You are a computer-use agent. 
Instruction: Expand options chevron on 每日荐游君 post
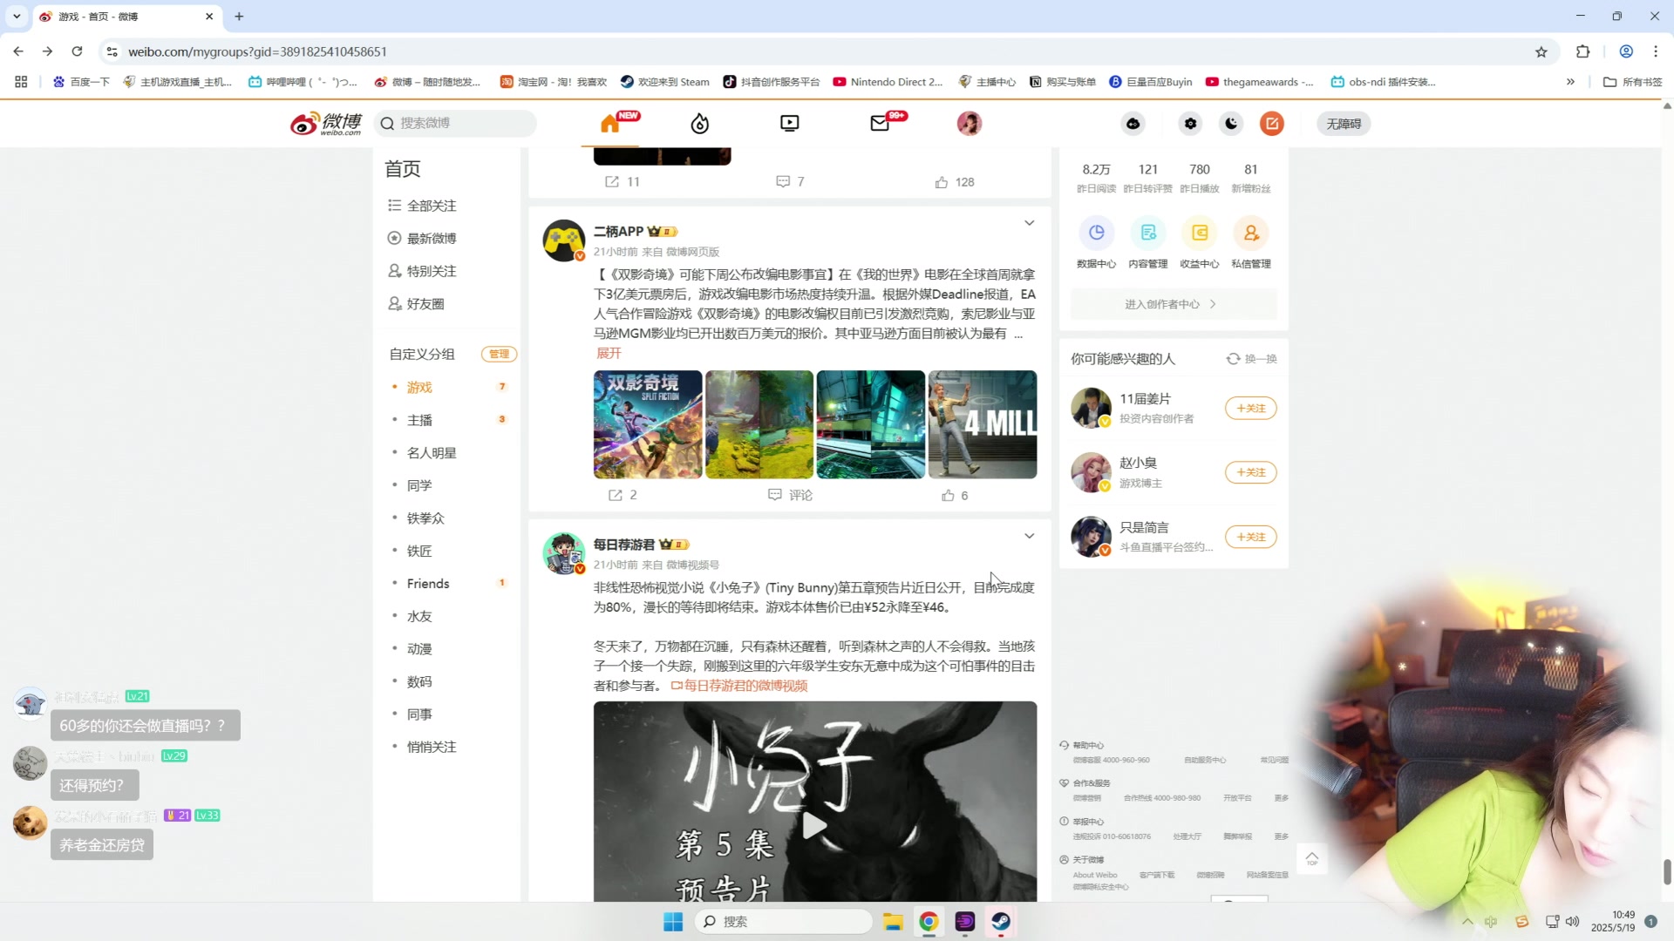1029,536
